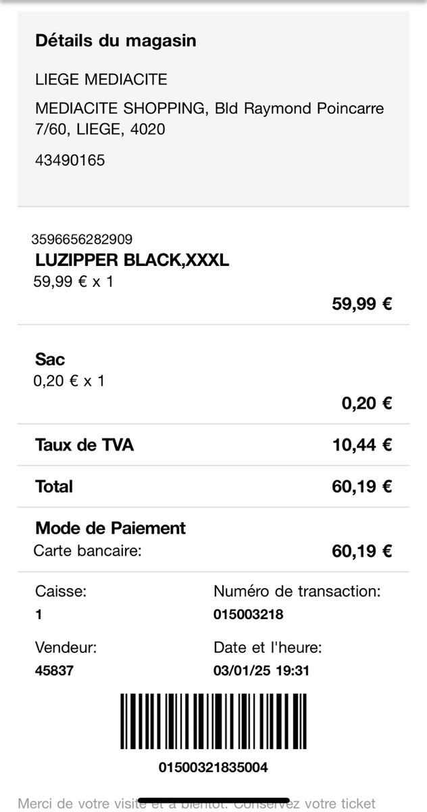Tap product code 3596656282909

(x=82, y=239)
